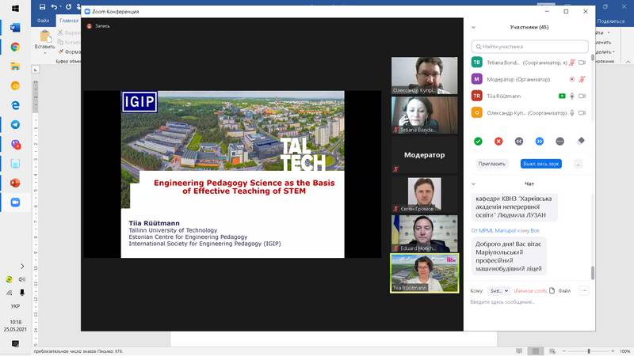The image size is (634, 356).
Task: Toggle Tiia Rüütmann microphone icon
Action: pos(571,96)
